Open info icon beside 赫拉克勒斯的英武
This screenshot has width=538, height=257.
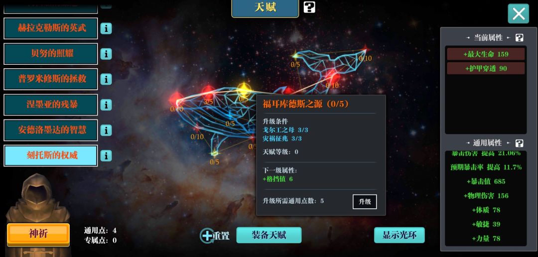coord(106,28)
